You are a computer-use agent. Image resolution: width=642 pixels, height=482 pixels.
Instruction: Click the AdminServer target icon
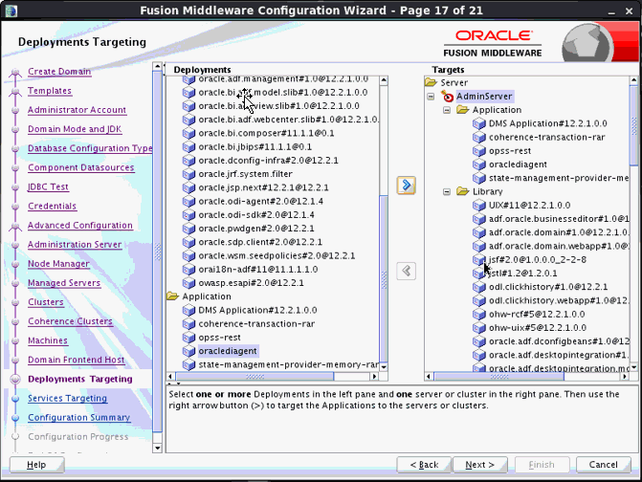coord(447,97)
